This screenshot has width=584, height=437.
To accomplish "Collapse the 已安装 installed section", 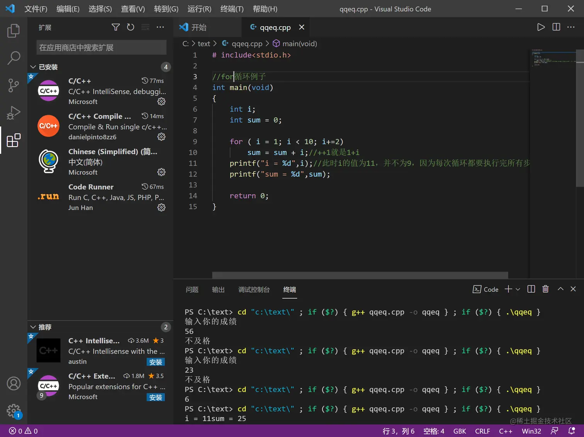I will point(33,67).
